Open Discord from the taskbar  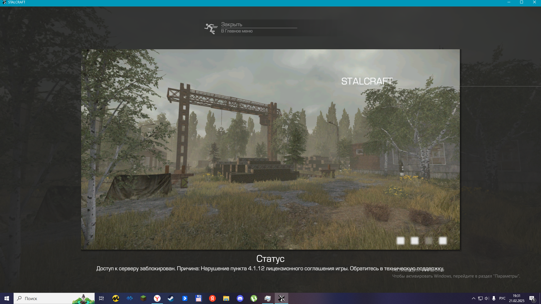click(240, 298)
